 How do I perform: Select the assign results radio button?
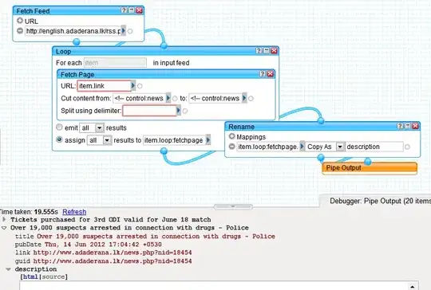click(x=59, y=139)
